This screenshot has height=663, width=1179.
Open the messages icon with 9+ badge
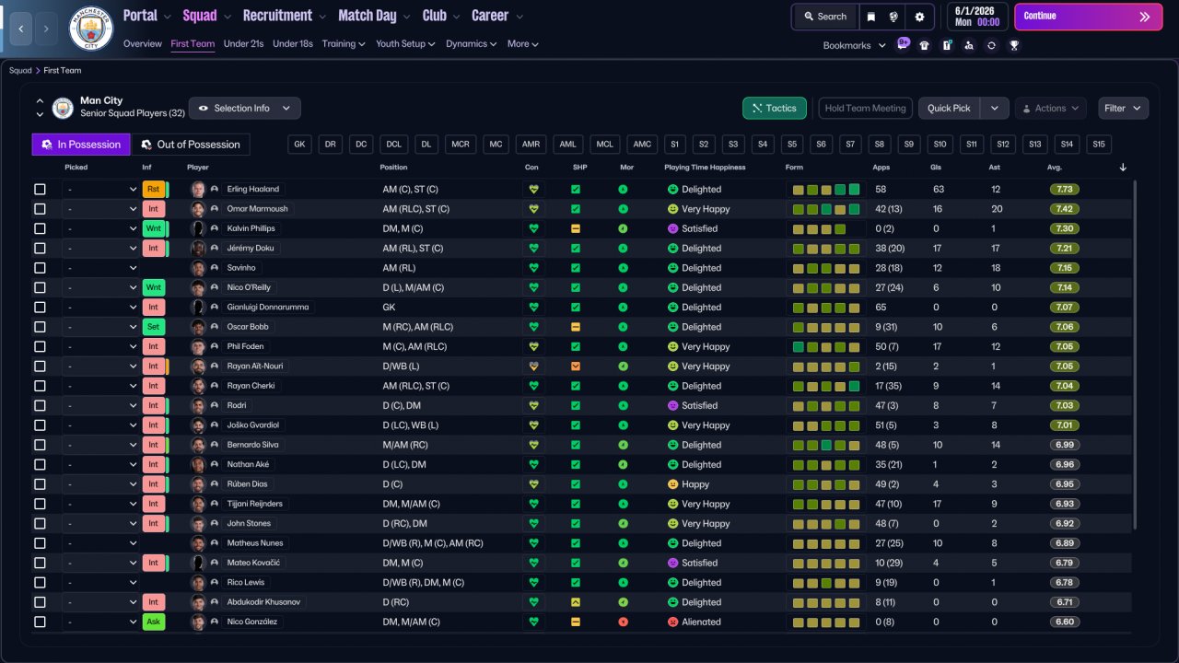pyautogui.click(x=903, y=44)
